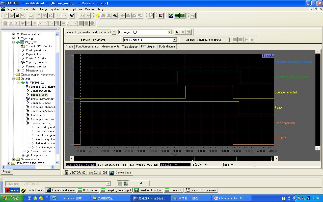Click the time diagram horizontal zoom slider

pyautogui.click(x=232, y=159)
